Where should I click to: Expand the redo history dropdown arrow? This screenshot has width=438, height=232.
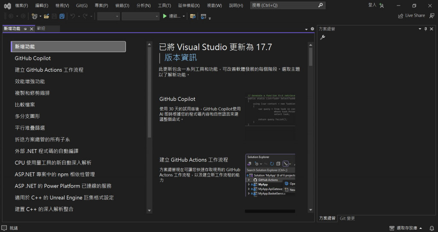[92, 16]
